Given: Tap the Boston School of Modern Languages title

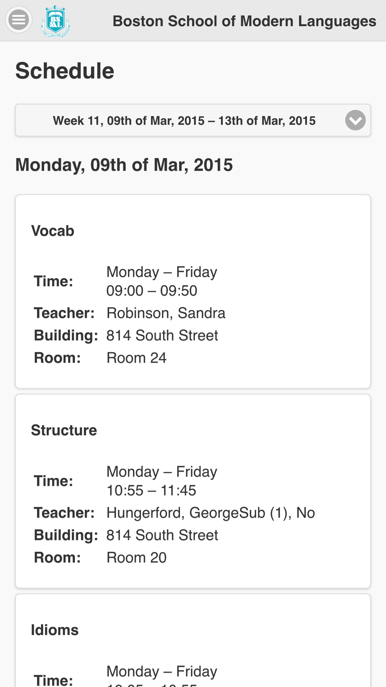Looking at the screenshot, I should (244, 21).
